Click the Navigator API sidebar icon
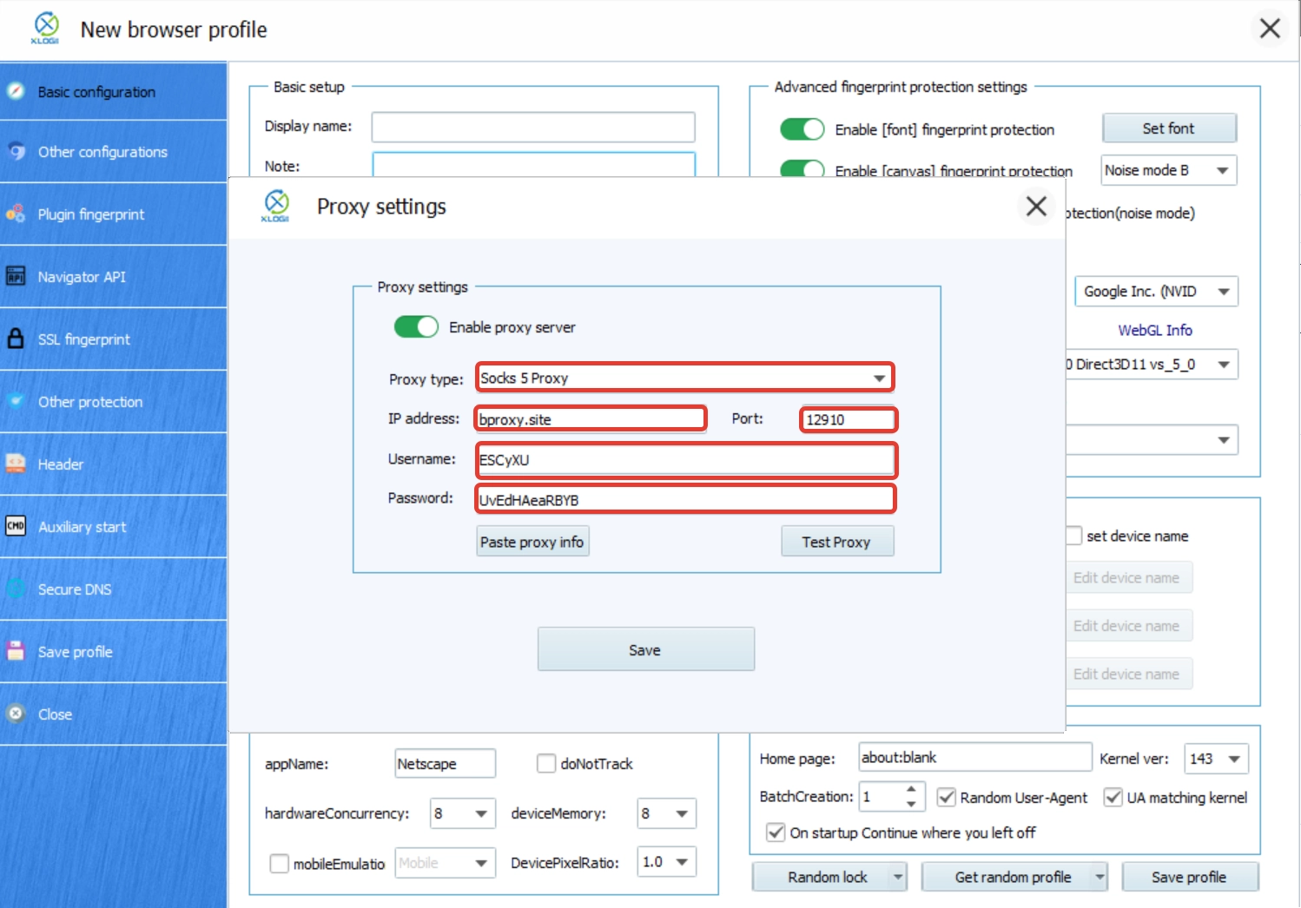1301x908 pixels. 16,276
